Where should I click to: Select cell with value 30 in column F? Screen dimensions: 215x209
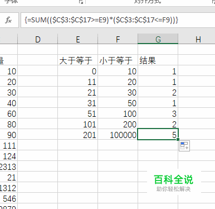118,92
